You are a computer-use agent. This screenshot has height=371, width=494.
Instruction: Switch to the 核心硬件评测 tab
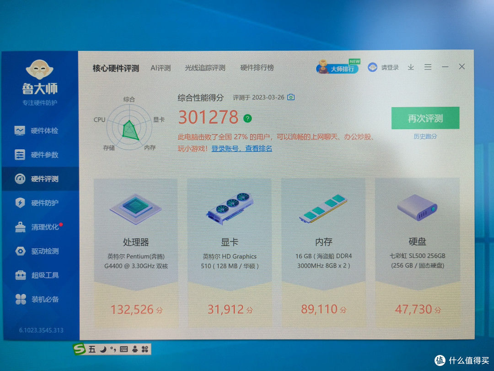pos(116,68)
